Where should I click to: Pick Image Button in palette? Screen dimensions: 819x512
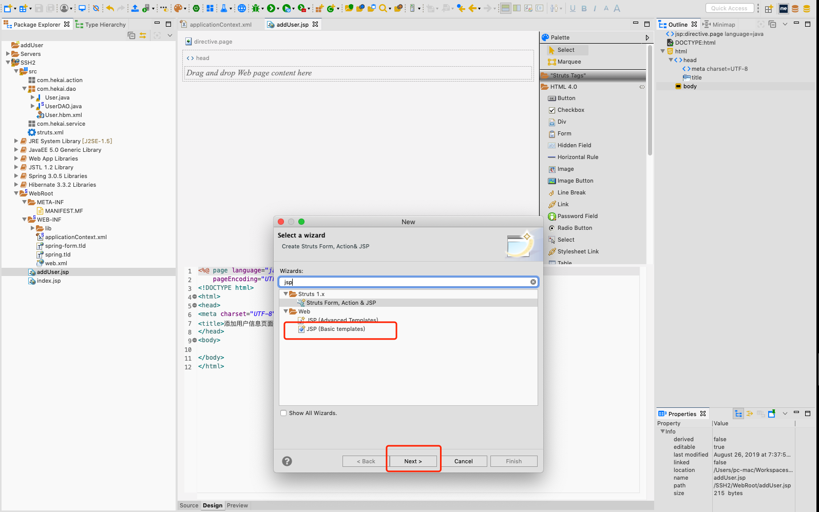click(570, 181)
